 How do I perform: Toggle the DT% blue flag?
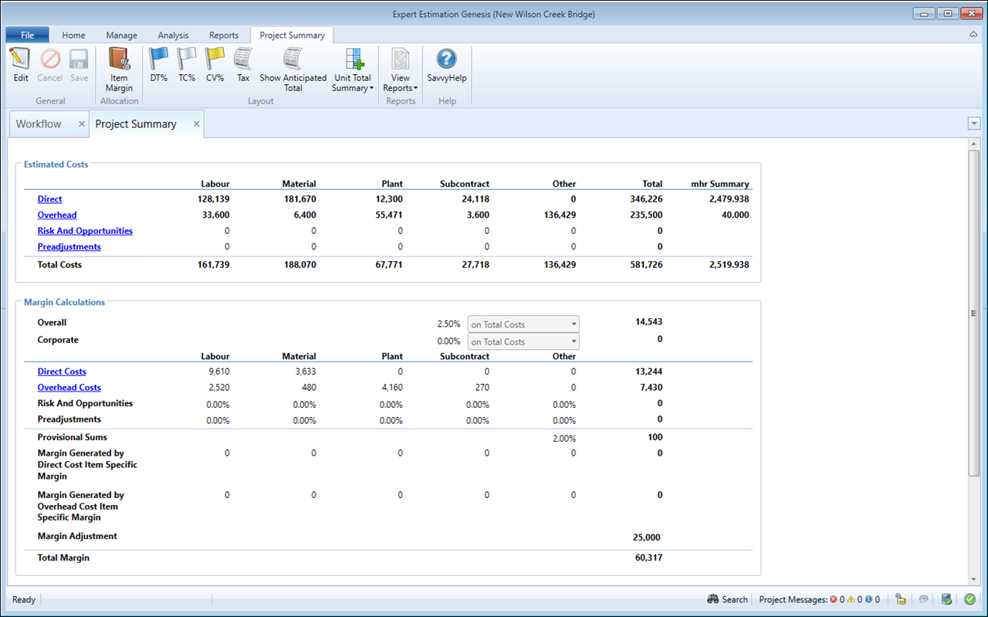tap(158, 59)
